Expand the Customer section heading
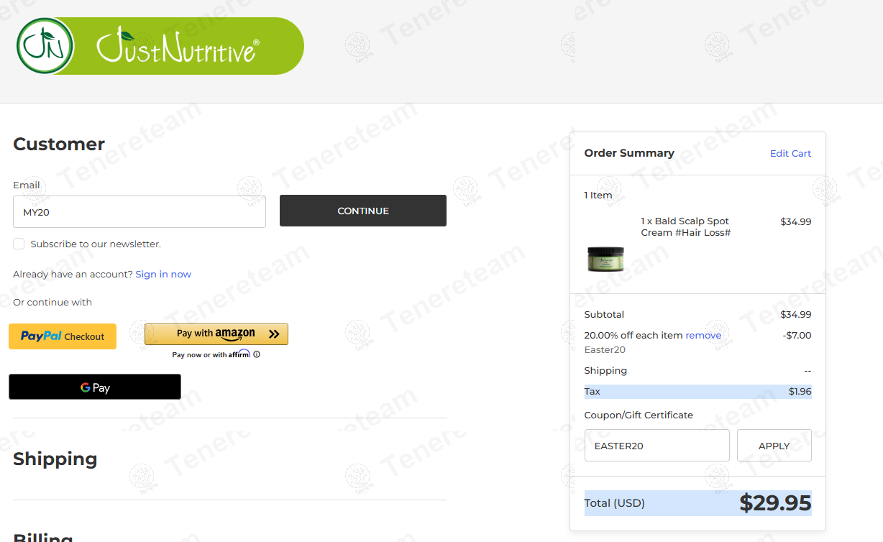The height and width of the screenshot is (542, 883). pos(59,144)
